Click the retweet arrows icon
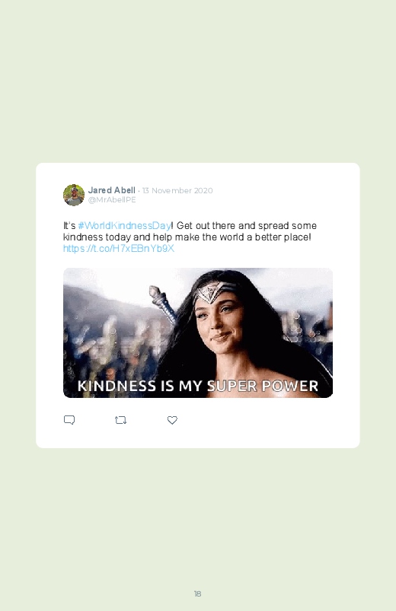The width and height of the screenshot is (396, 611). pyautogui.click(x=120, y=420)
